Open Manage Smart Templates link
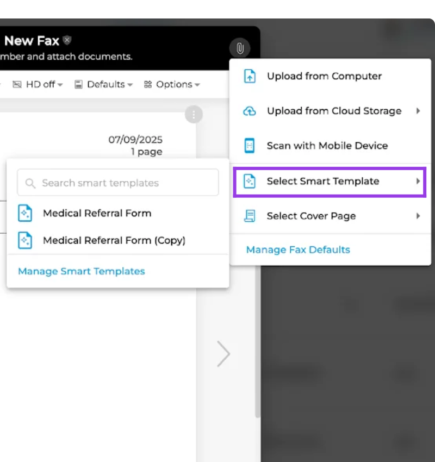435x462 pixels. (82, 271)
